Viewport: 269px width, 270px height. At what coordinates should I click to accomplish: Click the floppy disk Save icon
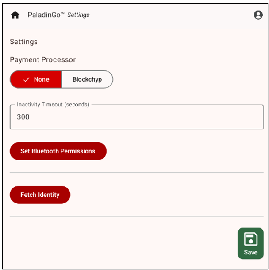250,239
